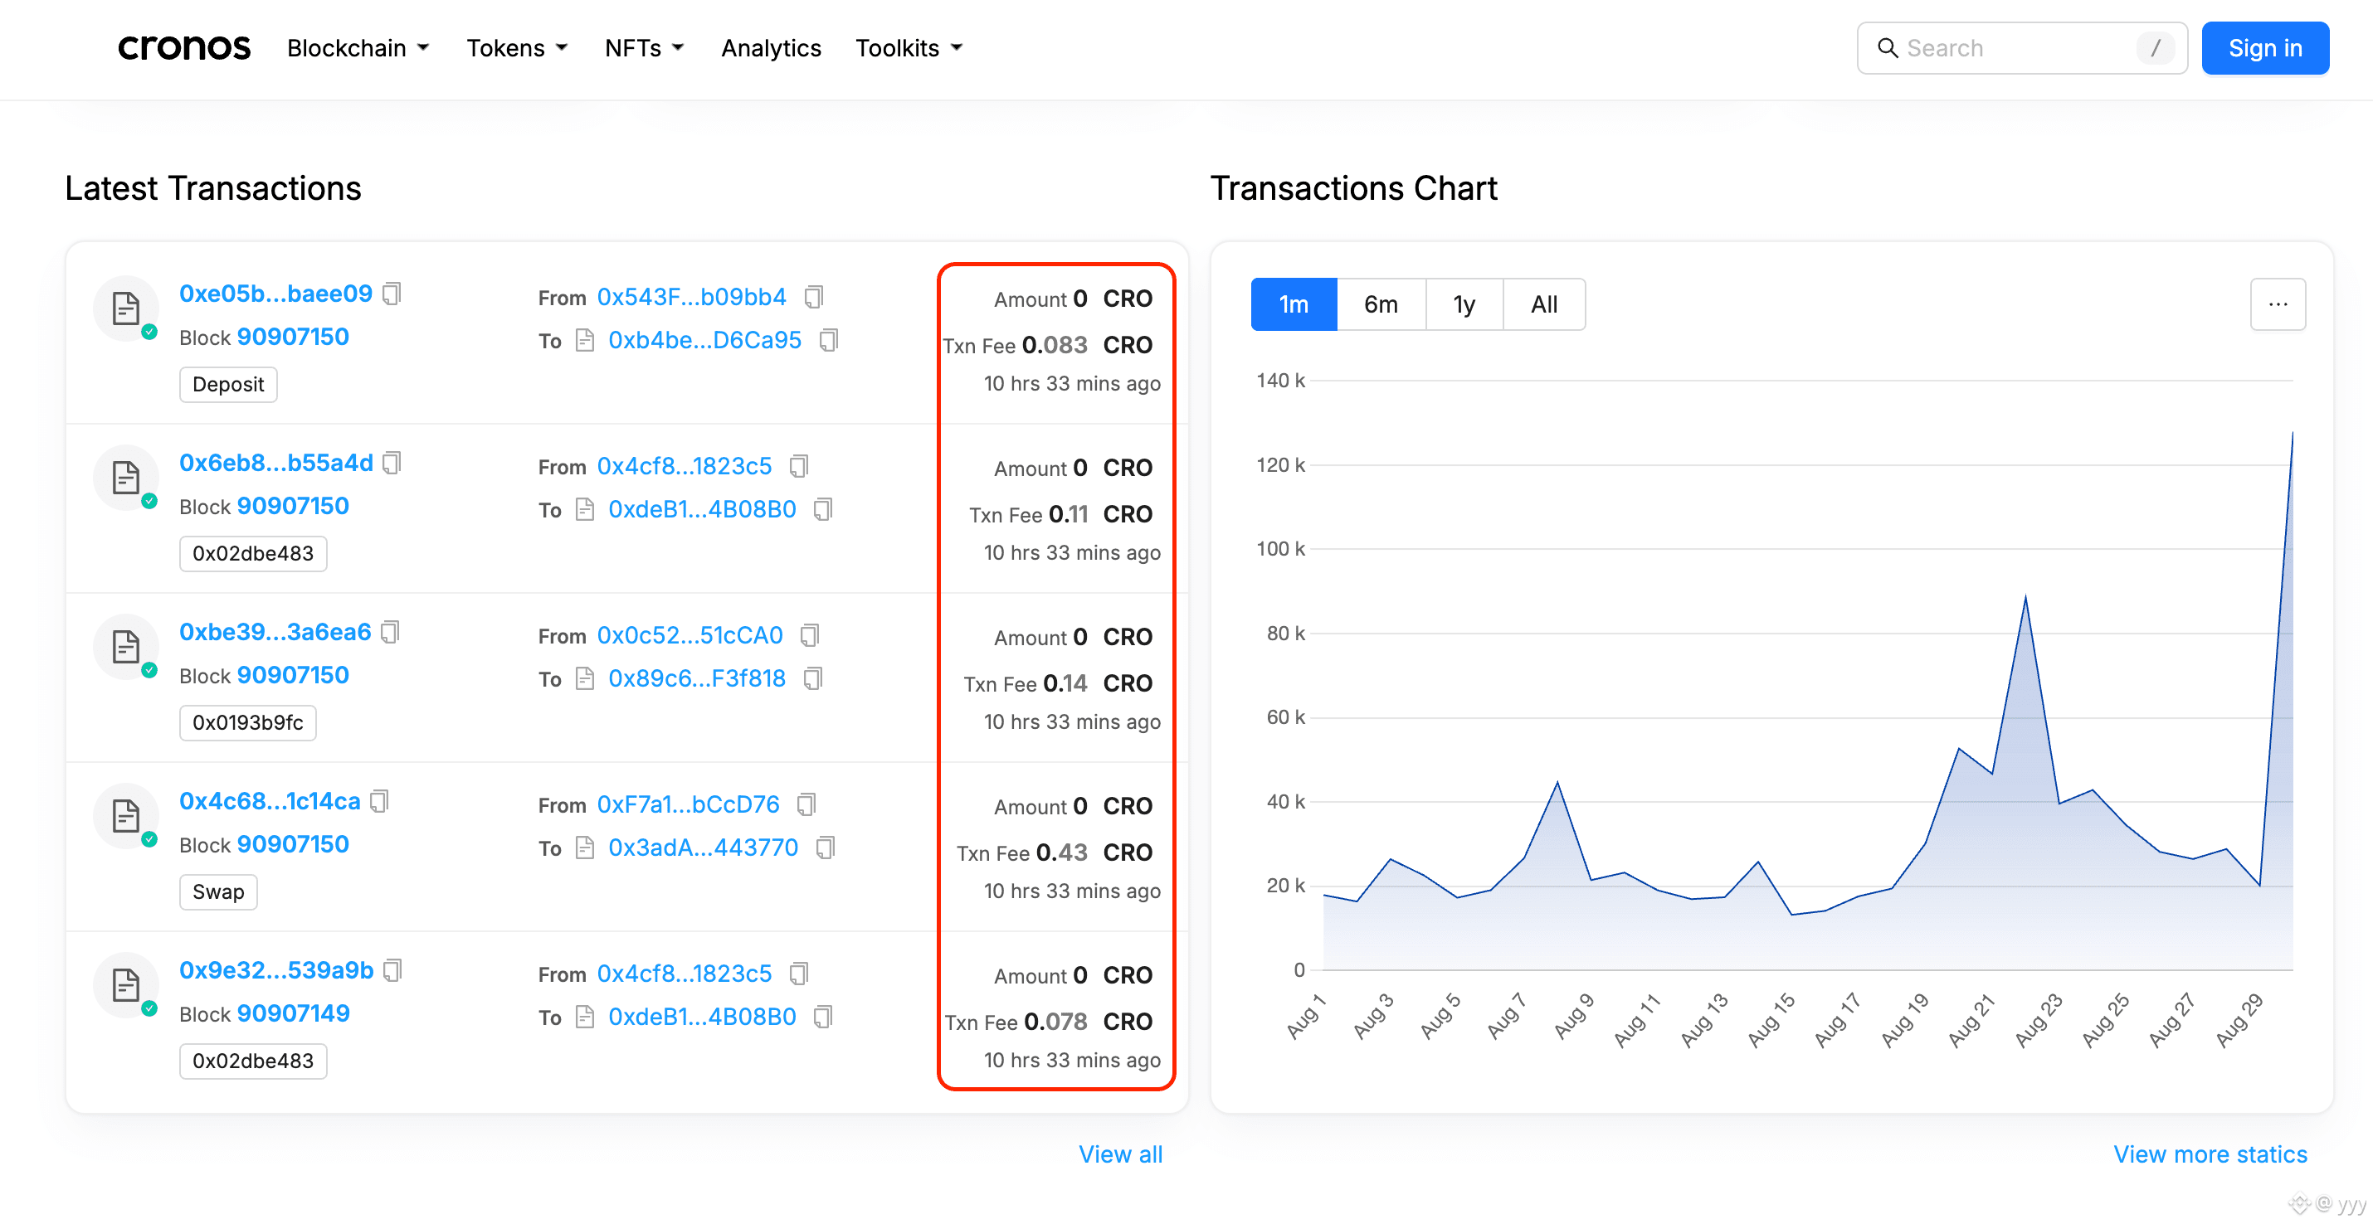Expand the NFTs dropdown menu

tap(644, 48)
